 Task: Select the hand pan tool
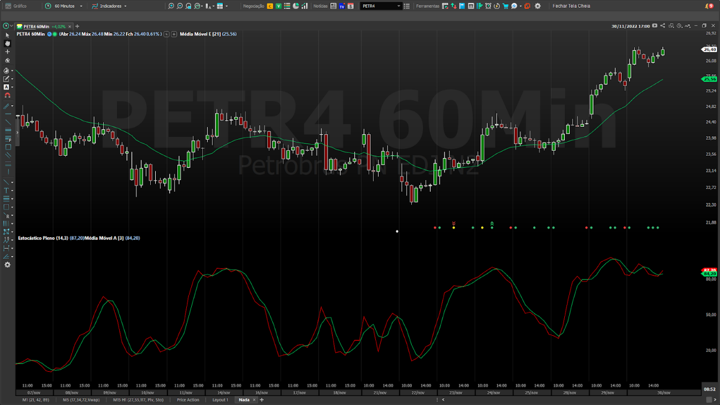pyautogui.click(x=7, y=43)
